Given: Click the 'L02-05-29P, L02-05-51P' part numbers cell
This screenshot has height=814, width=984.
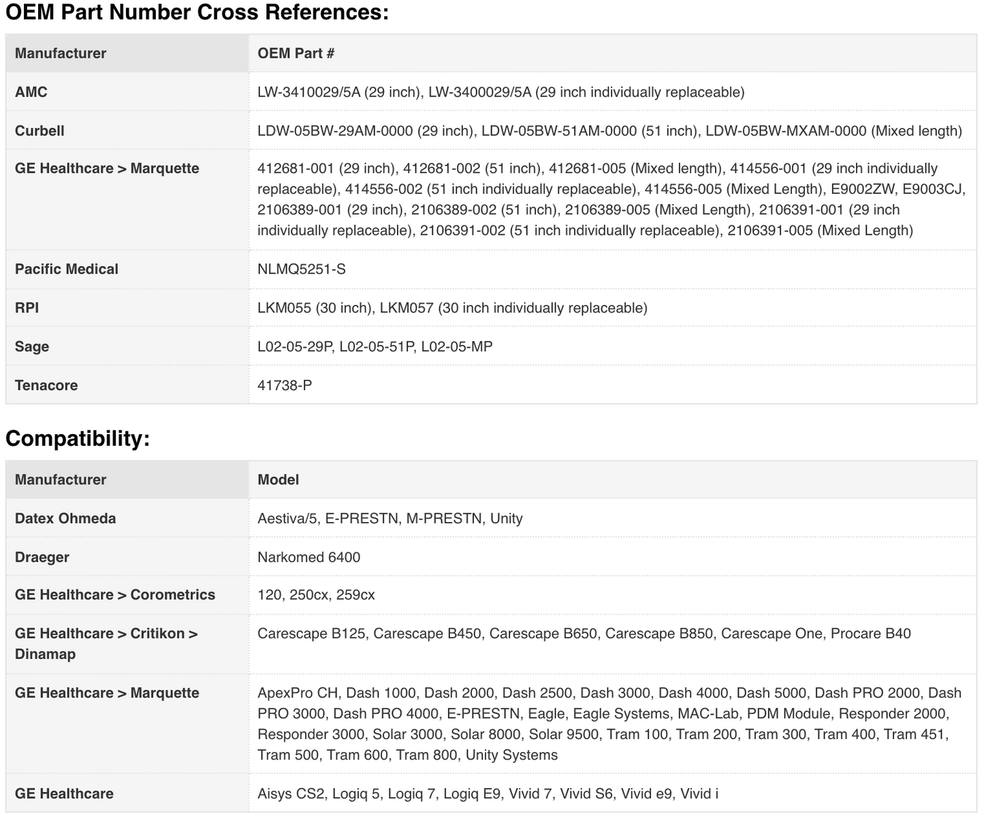Looking at the screenshot, I should [612, 346].
